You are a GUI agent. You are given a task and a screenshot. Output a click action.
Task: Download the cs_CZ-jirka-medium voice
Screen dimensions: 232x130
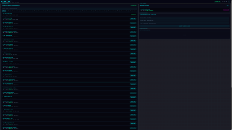[x=133, y=84]
